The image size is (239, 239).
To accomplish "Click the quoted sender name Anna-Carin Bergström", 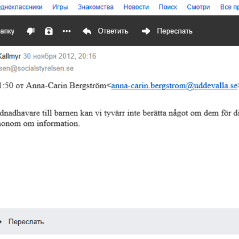I will [66, 85].
